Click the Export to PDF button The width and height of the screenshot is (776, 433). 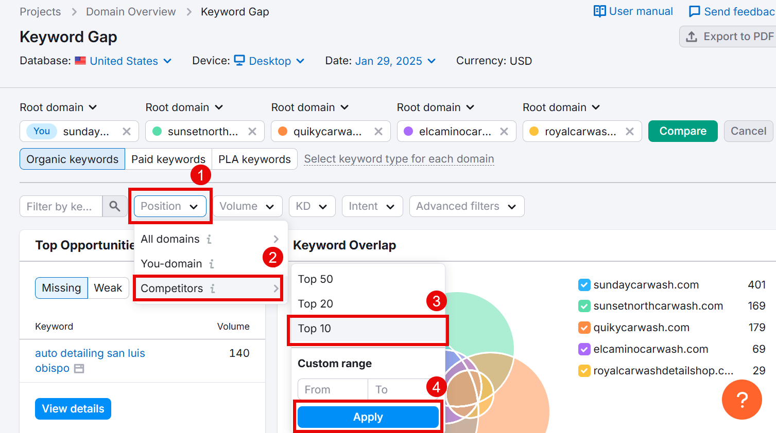pos(729,37)
